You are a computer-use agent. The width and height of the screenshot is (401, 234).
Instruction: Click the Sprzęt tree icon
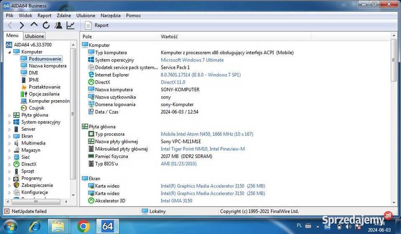(16, 171)
